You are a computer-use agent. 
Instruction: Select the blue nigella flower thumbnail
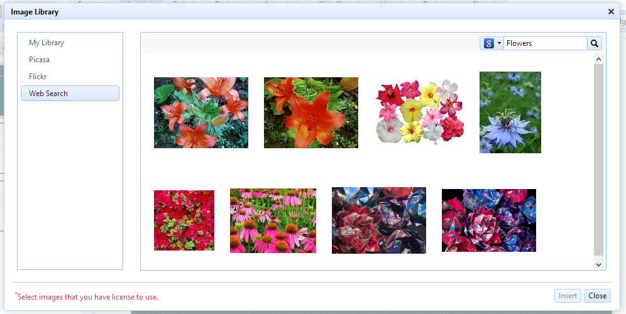[510, 112]
